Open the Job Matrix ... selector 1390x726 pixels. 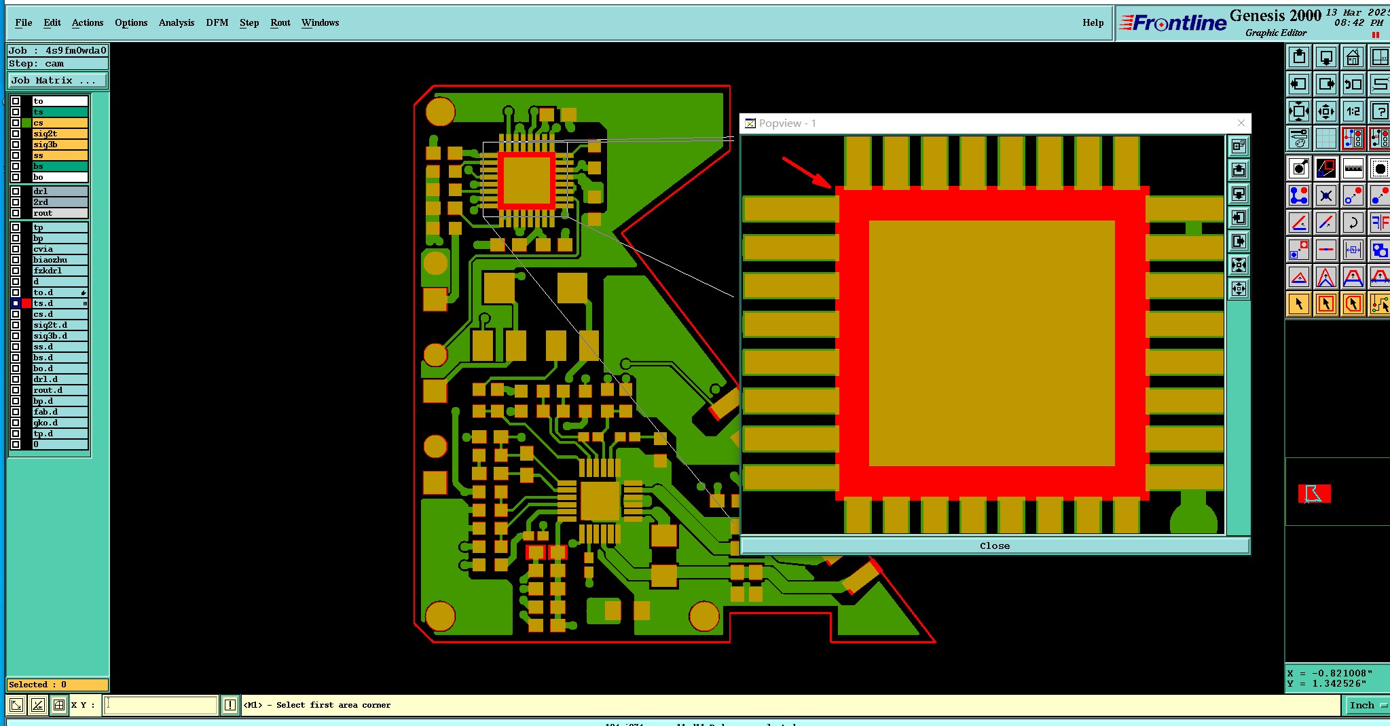pyautogui.click(x=58, y=80)
